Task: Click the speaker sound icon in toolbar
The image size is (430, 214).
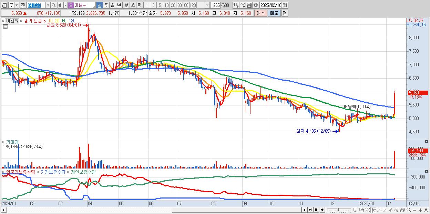Action: click(60, 5)
